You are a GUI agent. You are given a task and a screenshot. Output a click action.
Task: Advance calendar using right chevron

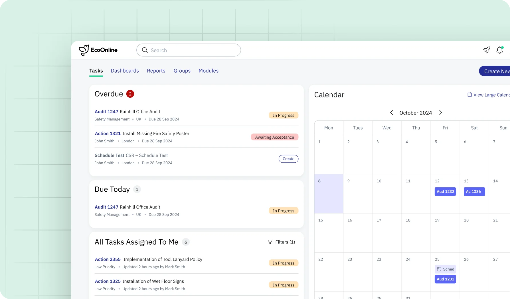pyautogui.click(x=440, y=112)
